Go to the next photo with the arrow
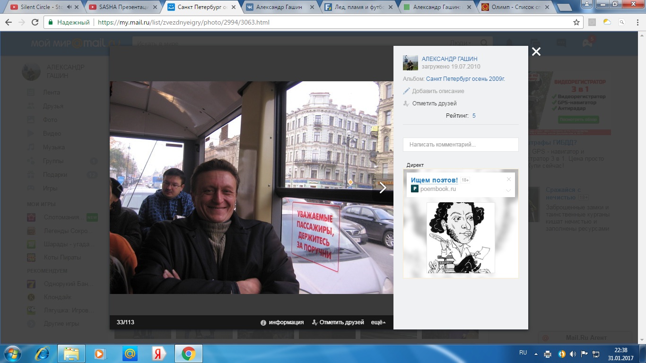646x363 pixels. pyautogui.click(x=383, y=188)
